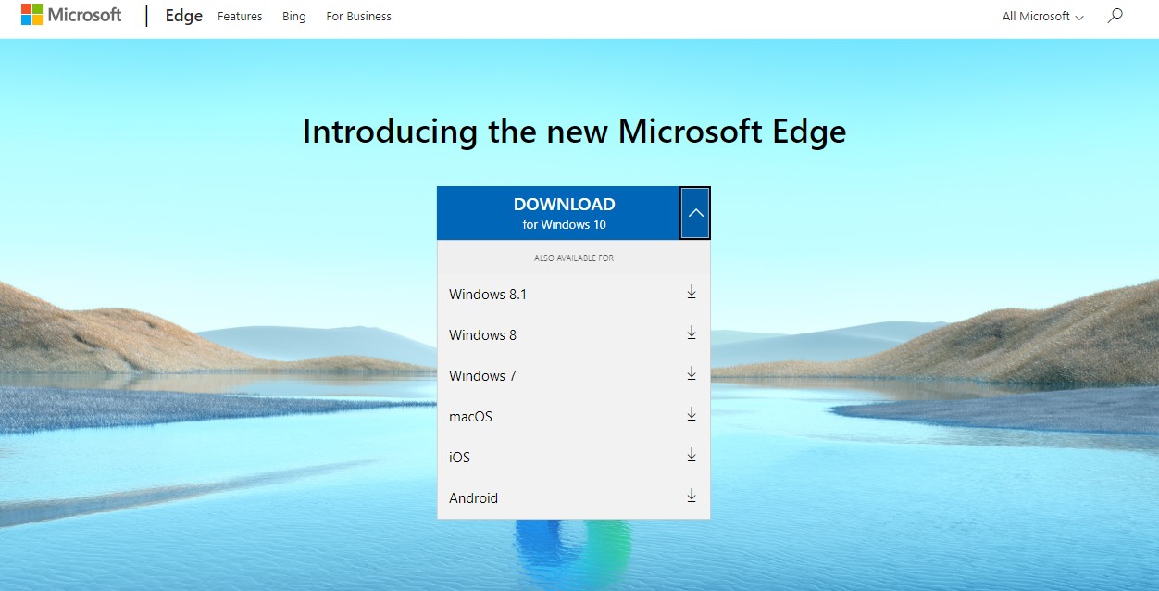
Task: Download Edge for Windows 10
Action: (x=559, y=213)
